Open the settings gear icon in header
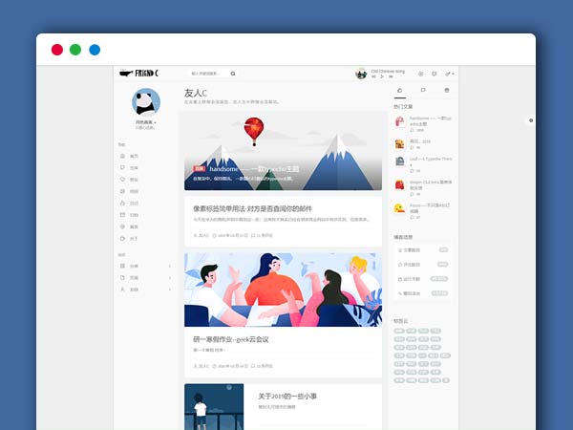Image resolution: width=573 pixels, height=430 pixels. click(x=420, y=73)
